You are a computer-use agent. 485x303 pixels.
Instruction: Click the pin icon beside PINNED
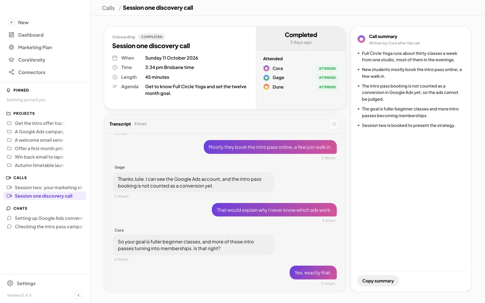(x=8, y=90)
